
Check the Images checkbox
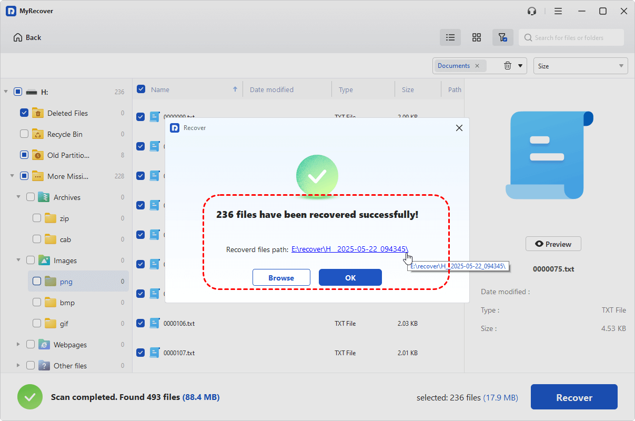click(31, 260)
